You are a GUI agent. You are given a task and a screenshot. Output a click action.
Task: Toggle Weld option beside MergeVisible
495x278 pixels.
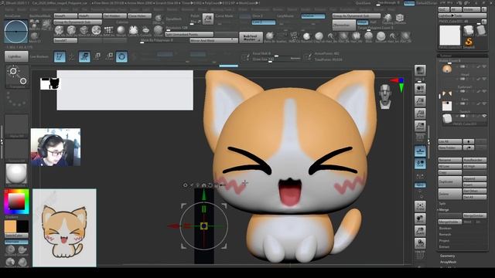coord(467,222)
